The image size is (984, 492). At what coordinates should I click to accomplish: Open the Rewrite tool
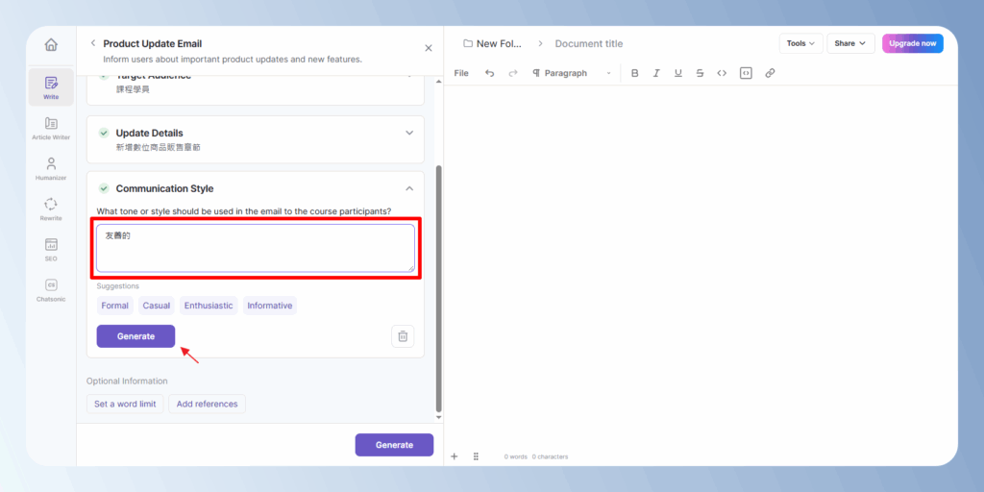[x=51, y=209]
